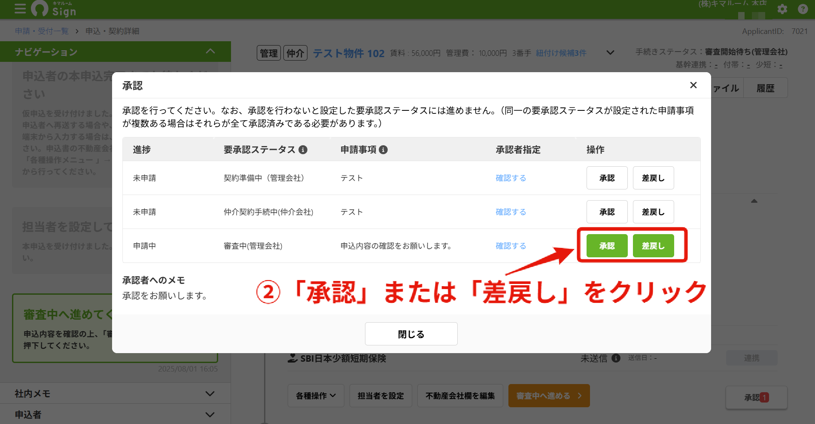This screenshot has height=424, width=815.
Task: Open the help question mark icon
Action: coord(803,9)
